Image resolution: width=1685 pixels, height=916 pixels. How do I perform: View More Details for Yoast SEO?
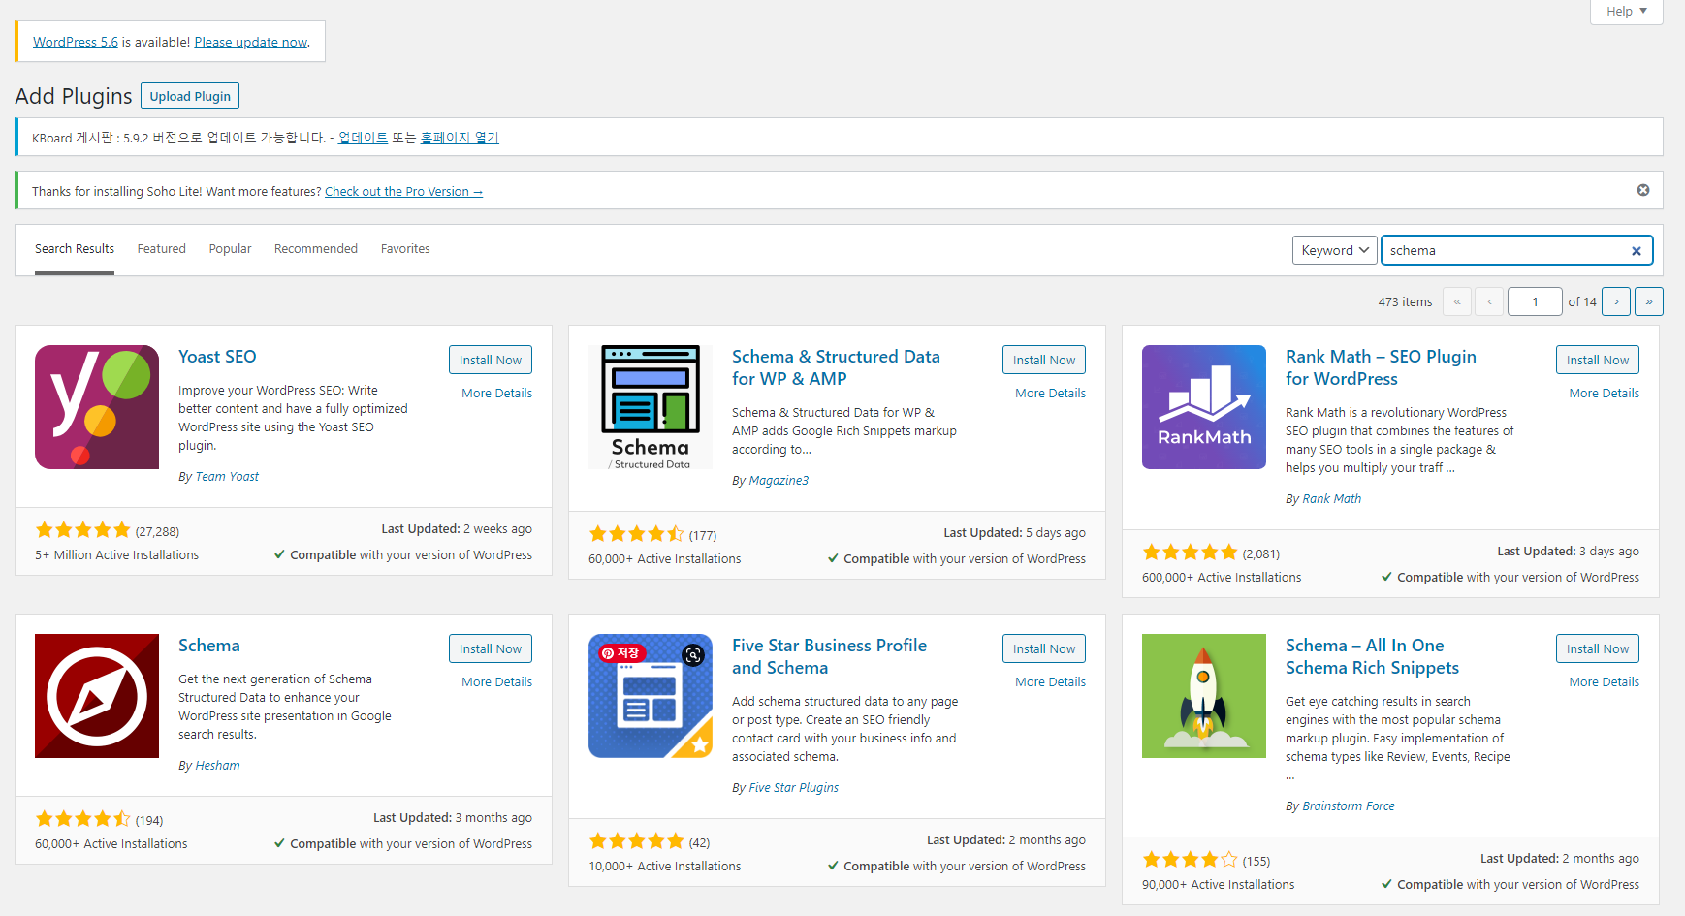point(497,394)
